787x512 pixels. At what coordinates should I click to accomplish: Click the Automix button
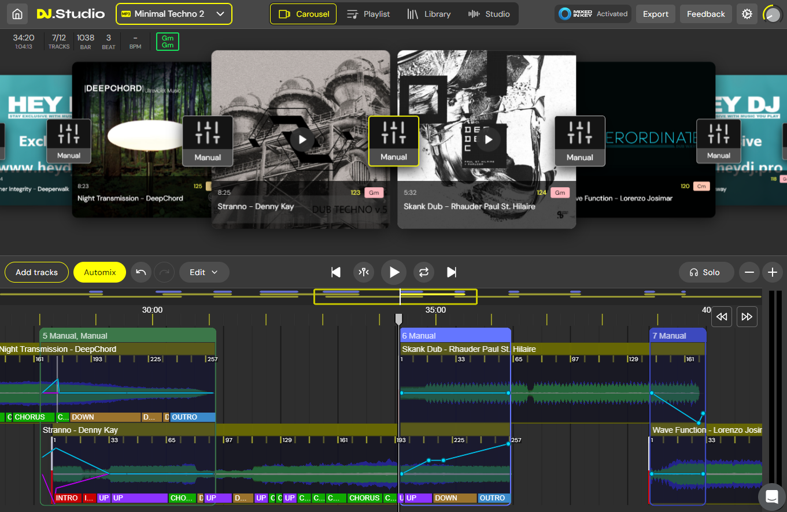(x=99, y=272)
